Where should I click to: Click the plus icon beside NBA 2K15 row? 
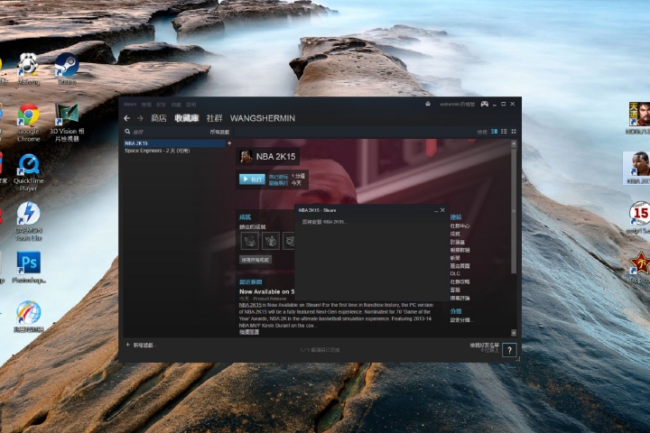(229, 143)
